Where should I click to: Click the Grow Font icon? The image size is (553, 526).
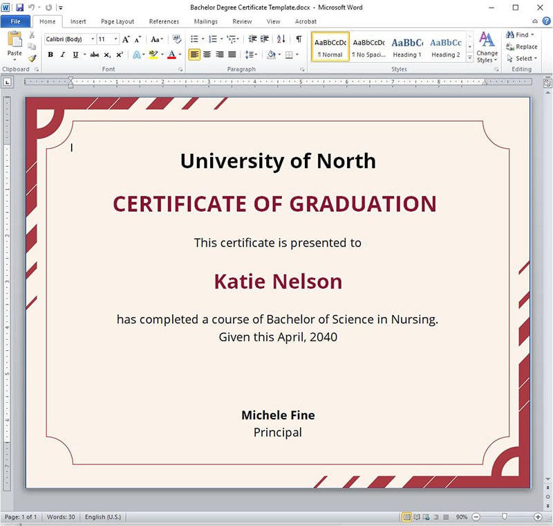tap(126, 39)
